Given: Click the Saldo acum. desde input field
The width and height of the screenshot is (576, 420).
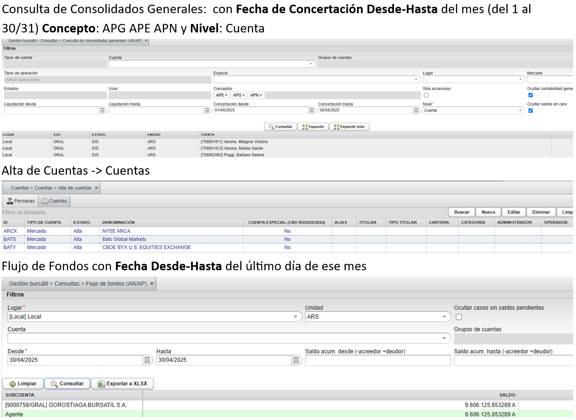Looking at the screenshot, I should pyautogui.click(x=377, y=361).
